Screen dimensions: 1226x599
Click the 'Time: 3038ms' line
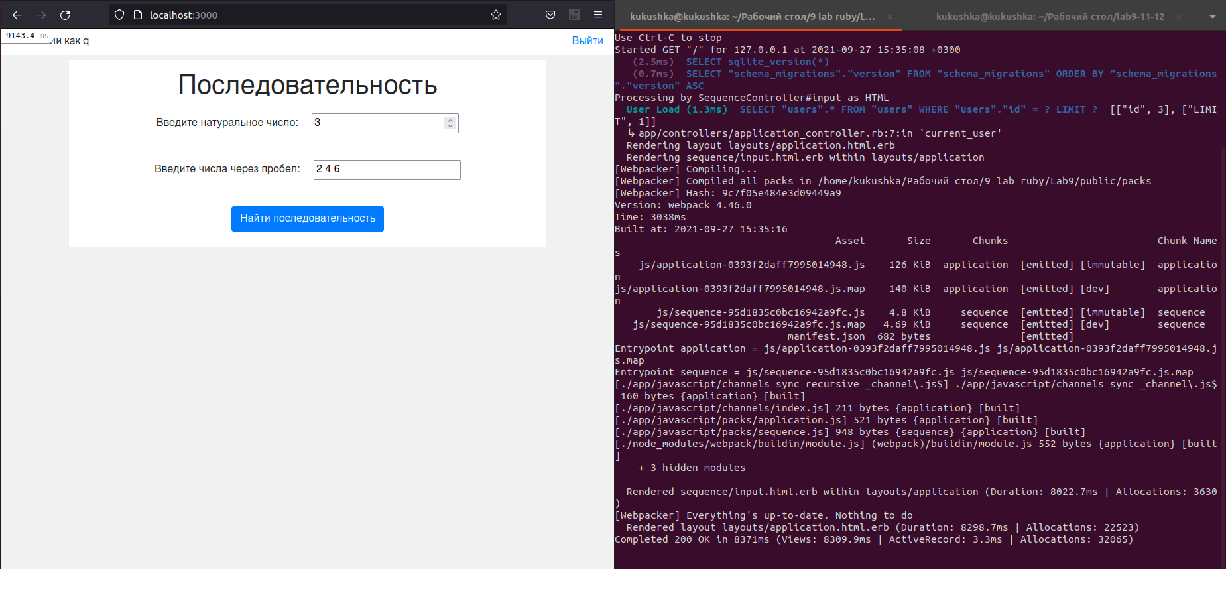pos(650,217)
